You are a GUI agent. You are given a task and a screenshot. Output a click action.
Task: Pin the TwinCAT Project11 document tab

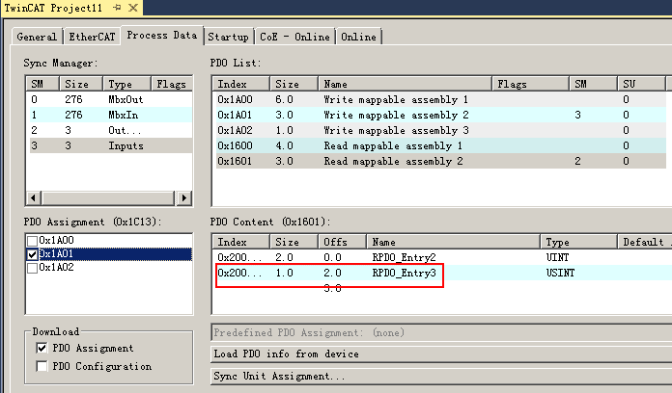(116, 8)
